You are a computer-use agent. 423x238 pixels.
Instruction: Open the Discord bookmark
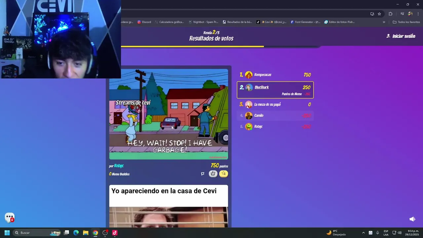coord(144,22)
